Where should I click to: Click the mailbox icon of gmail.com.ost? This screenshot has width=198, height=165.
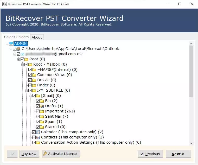point(22,54)
